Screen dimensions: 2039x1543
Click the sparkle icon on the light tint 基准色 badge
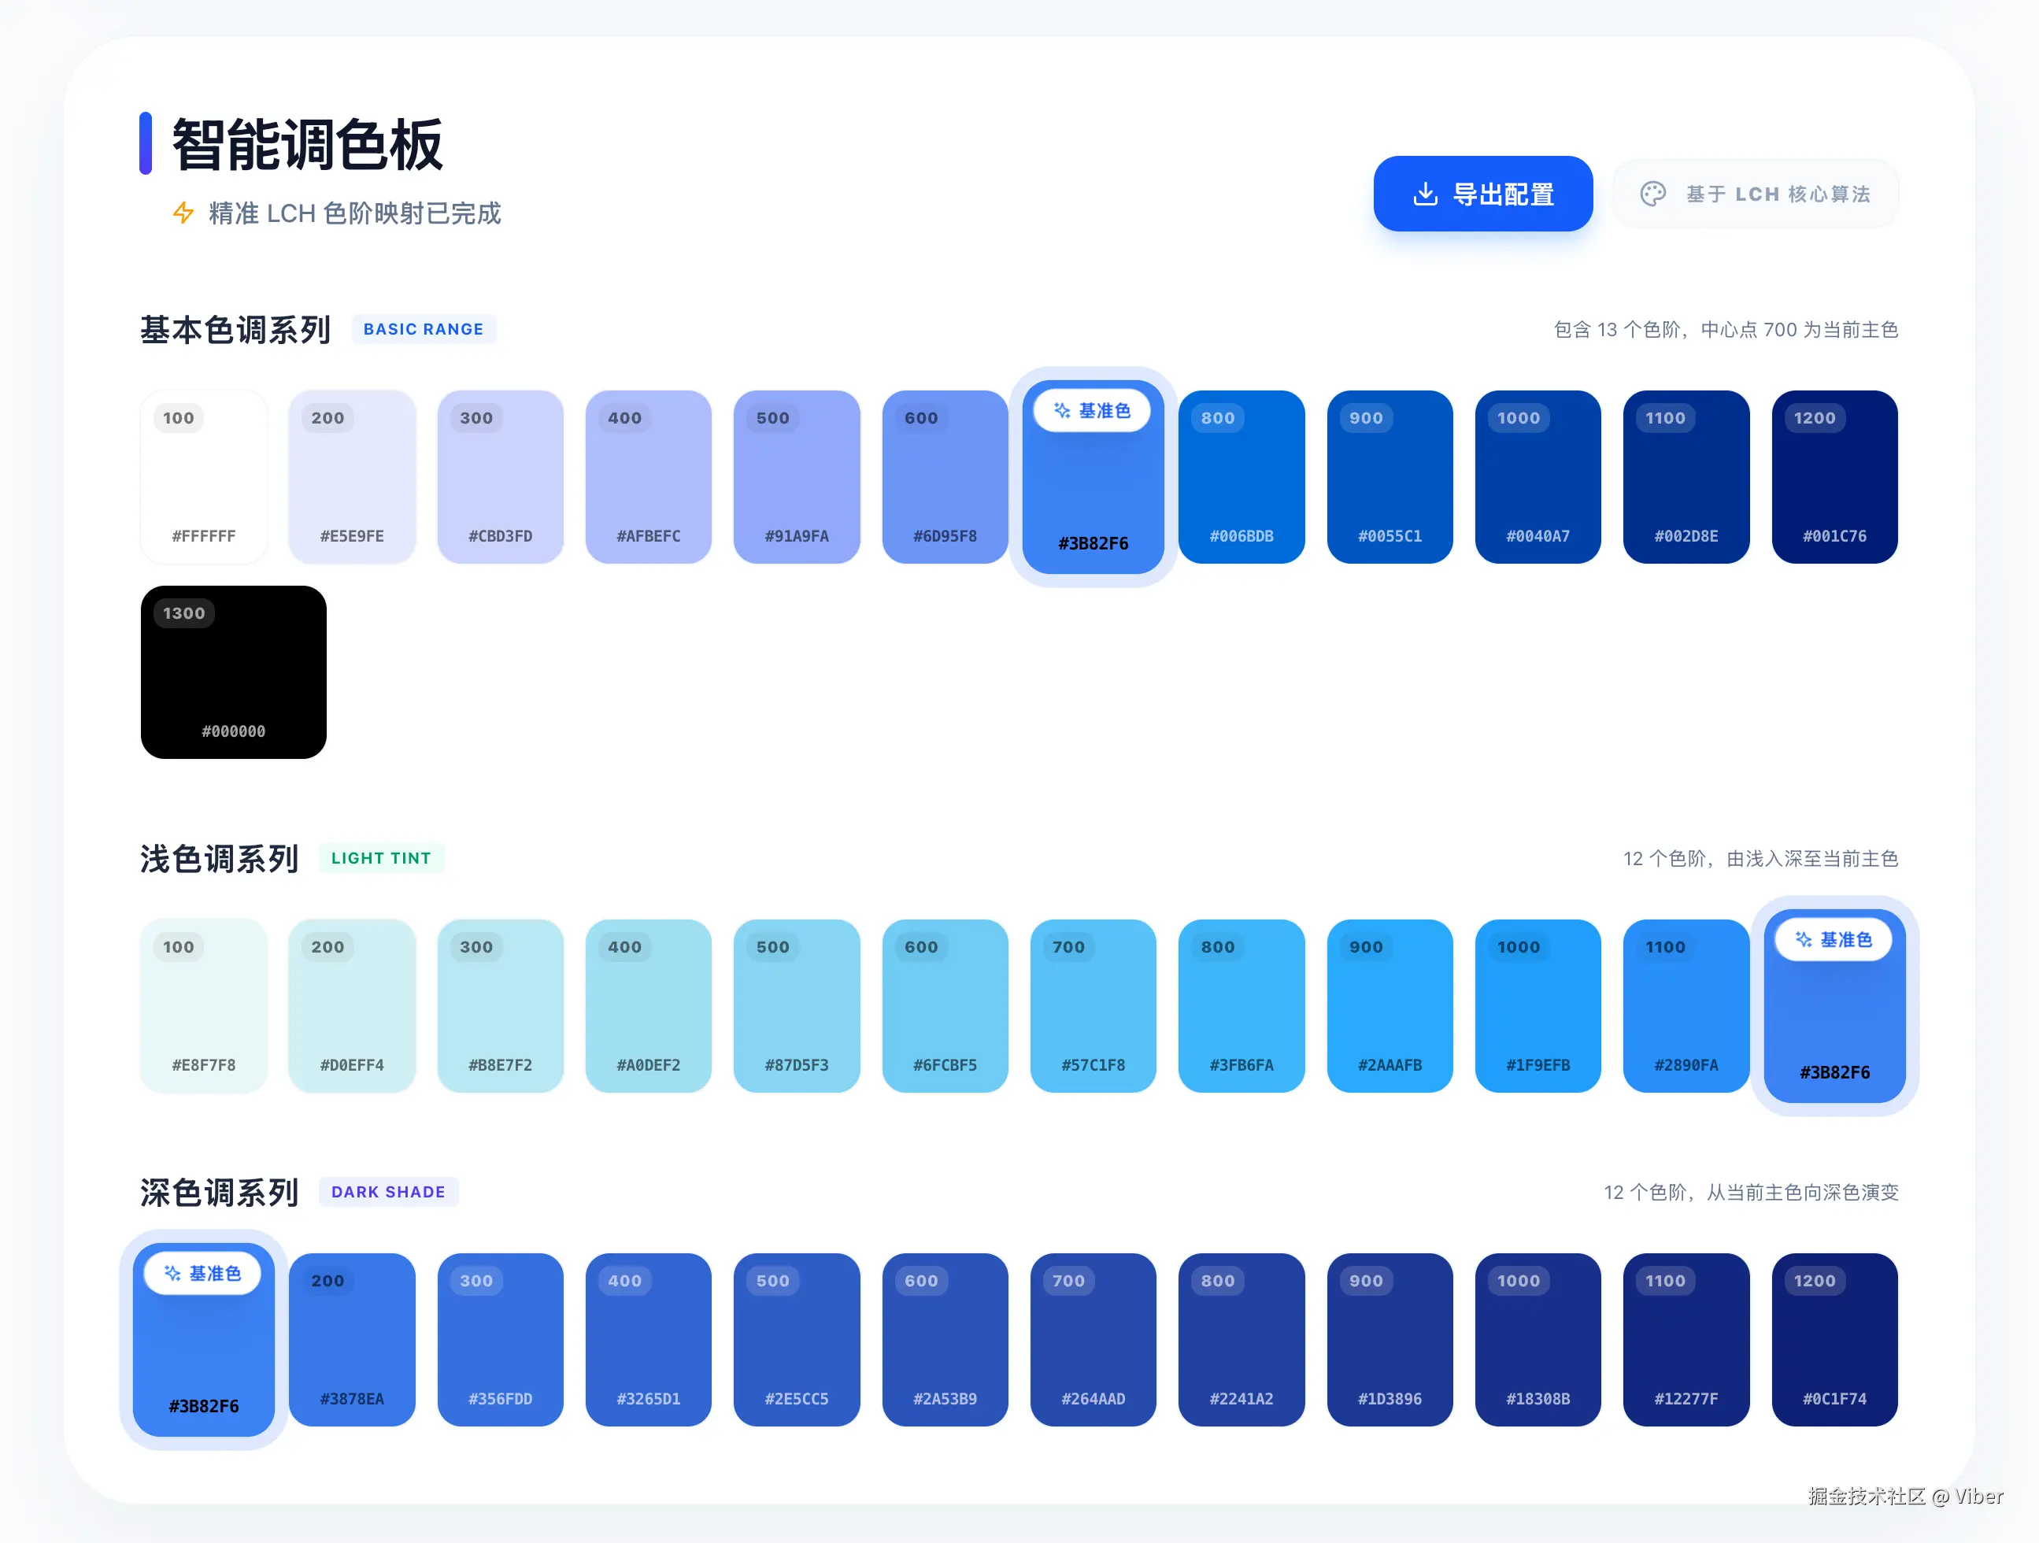click(x=1803, y=939)
